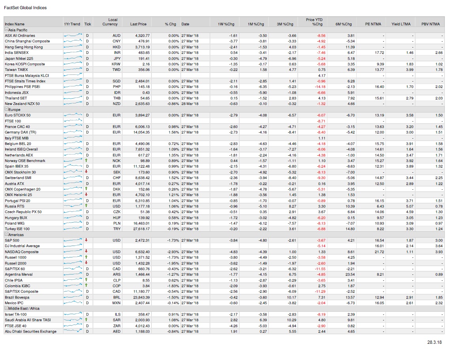The height and width of the screenshot is (362, 450).
Task: Click the red down tick for Russell 2000
Action: click(x=86, y=263)
